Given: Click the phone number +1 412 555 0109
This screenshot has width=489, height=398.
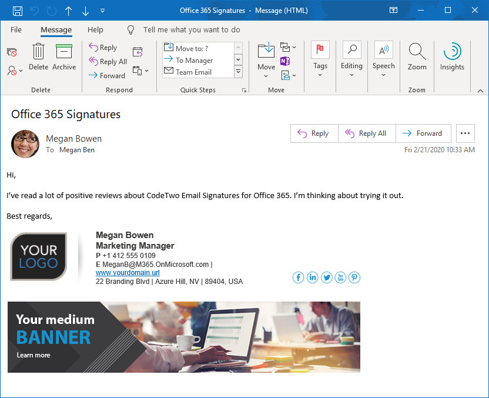Looking at the screenshot, I should tap(129, 256).
